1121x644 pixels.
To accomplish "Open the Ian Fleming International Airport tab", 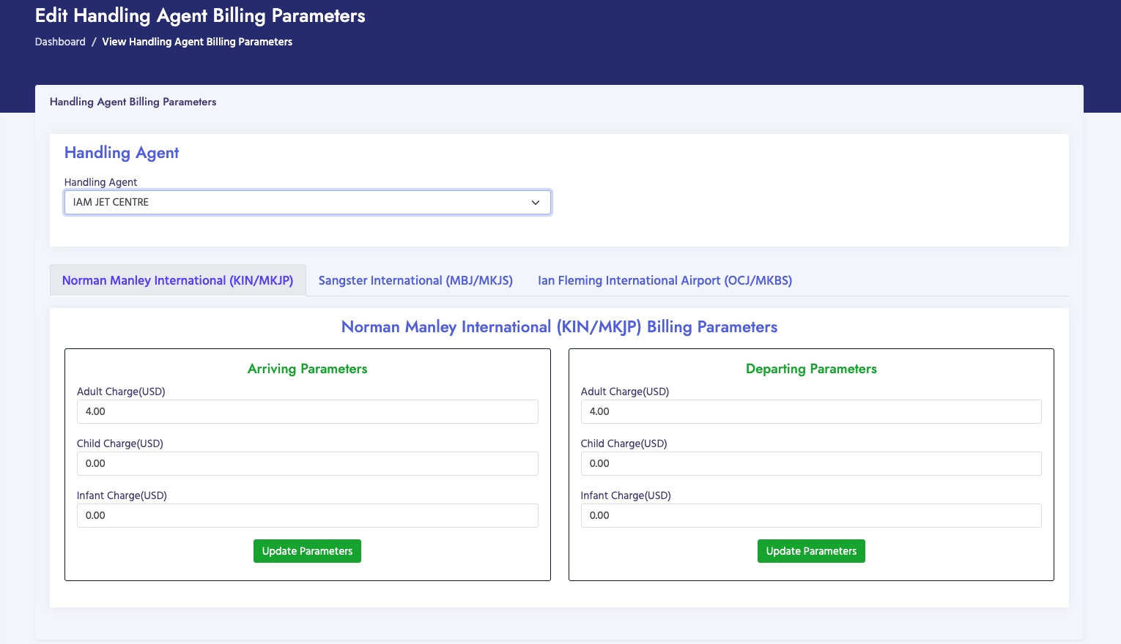I will pyautogui.click(x=664, y=280).
